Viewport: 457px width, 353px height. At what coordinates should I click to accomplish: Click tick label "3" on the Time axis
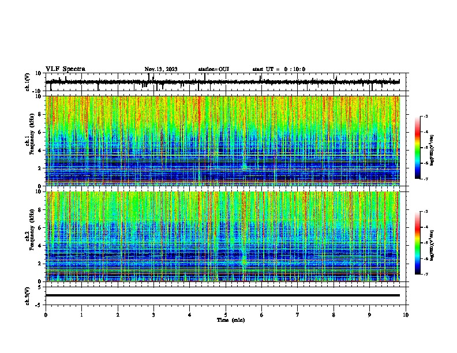153,315
